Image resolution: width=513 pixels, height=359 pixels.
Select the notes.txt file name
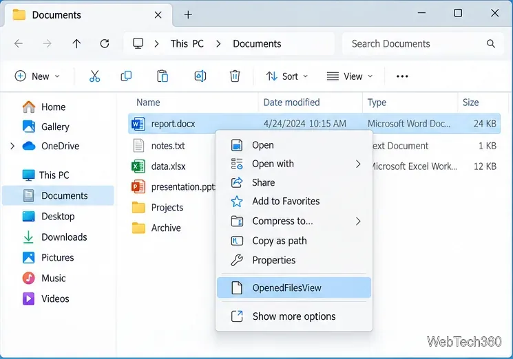(168, 145)
